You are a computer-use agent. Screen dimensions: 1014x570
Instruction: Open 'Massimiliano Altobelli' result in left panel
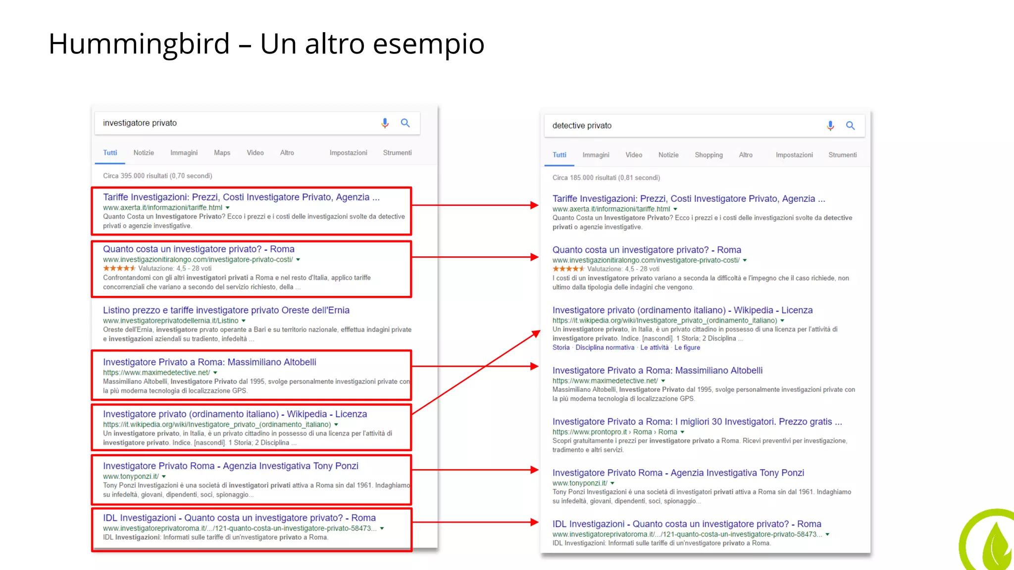click(209, 362)
